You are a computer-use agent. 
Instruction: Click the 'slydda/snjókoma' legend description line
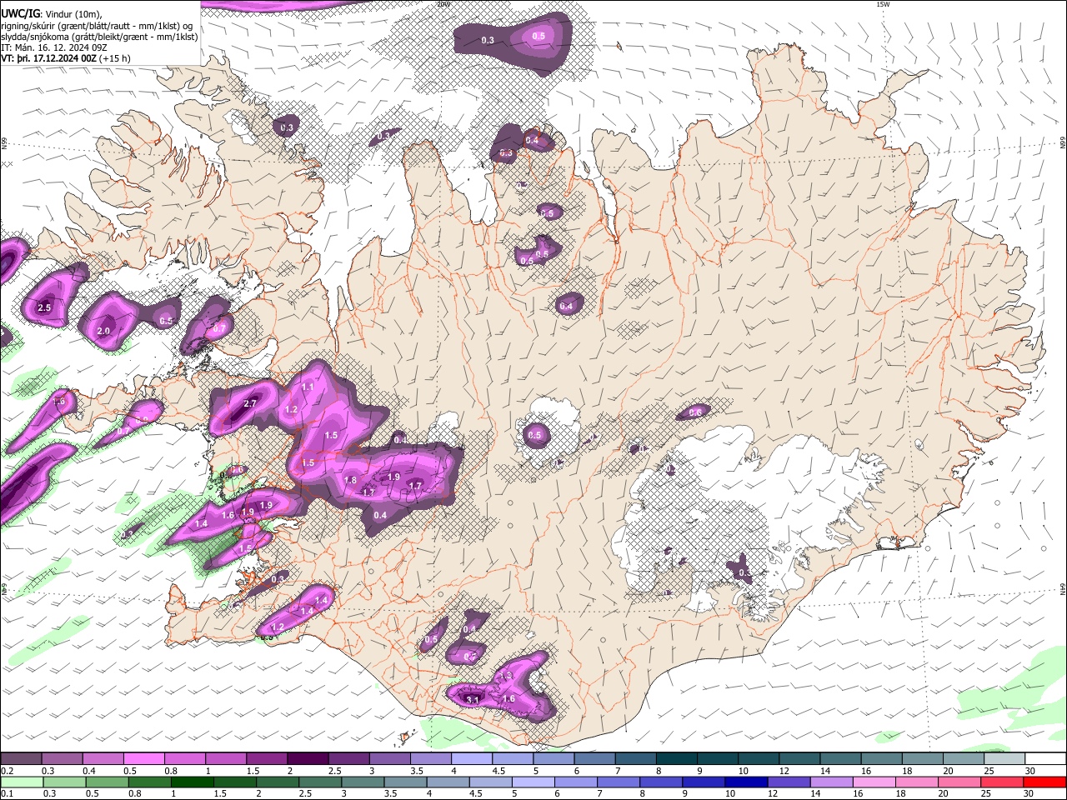tap(99, 37)
